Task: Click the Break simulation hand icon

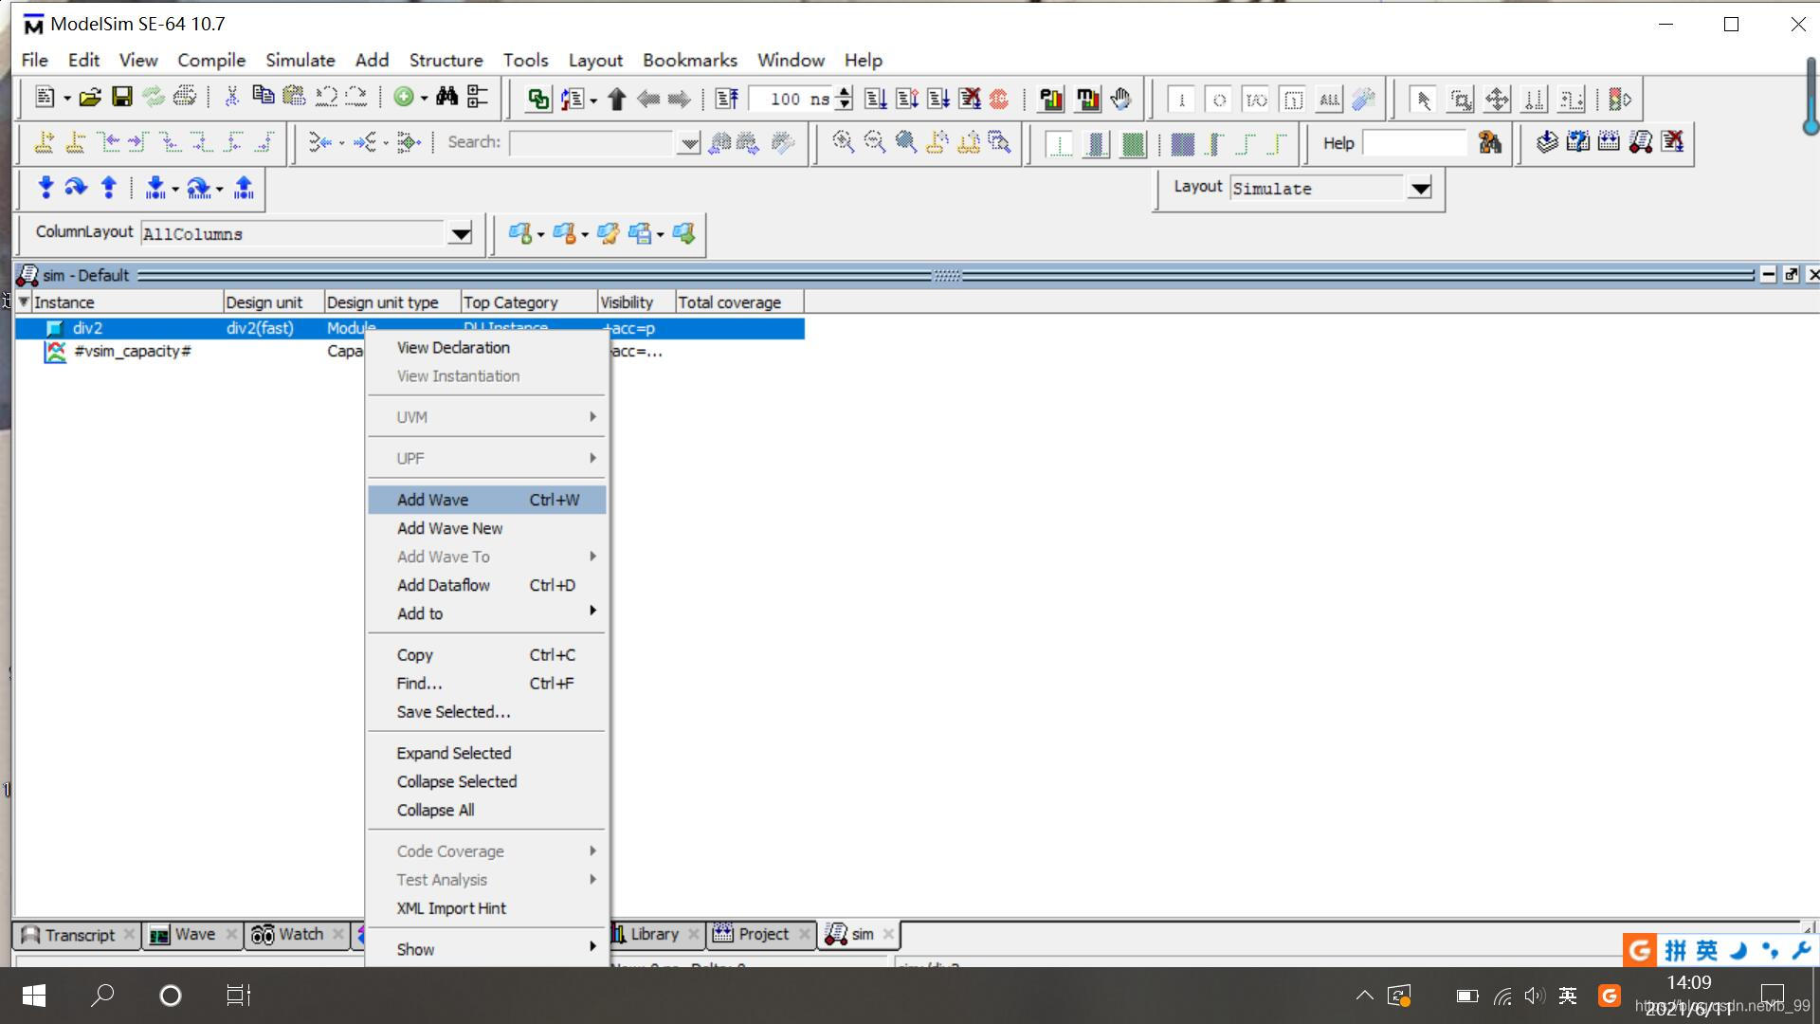Action: (x=1120, y=99)
